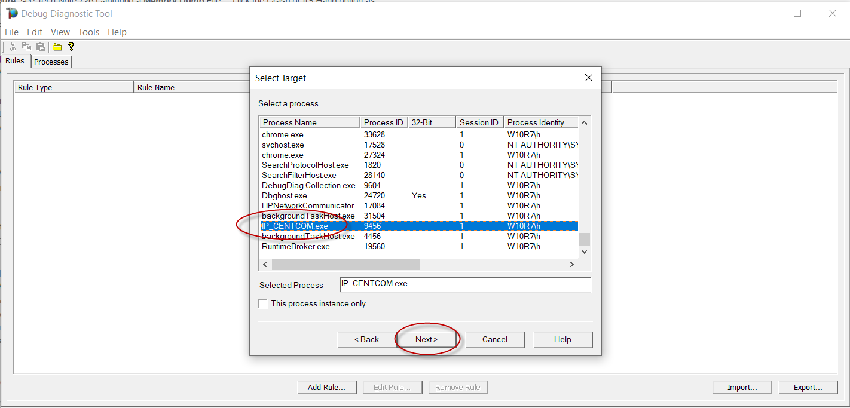
Task: Click the Cut scissors toolbar icon
Action: (13, 47)
